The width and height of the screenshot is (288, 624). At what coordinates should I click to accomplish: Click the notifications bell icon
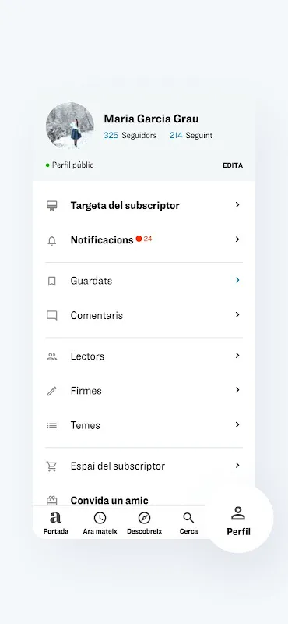coord(51,240)
